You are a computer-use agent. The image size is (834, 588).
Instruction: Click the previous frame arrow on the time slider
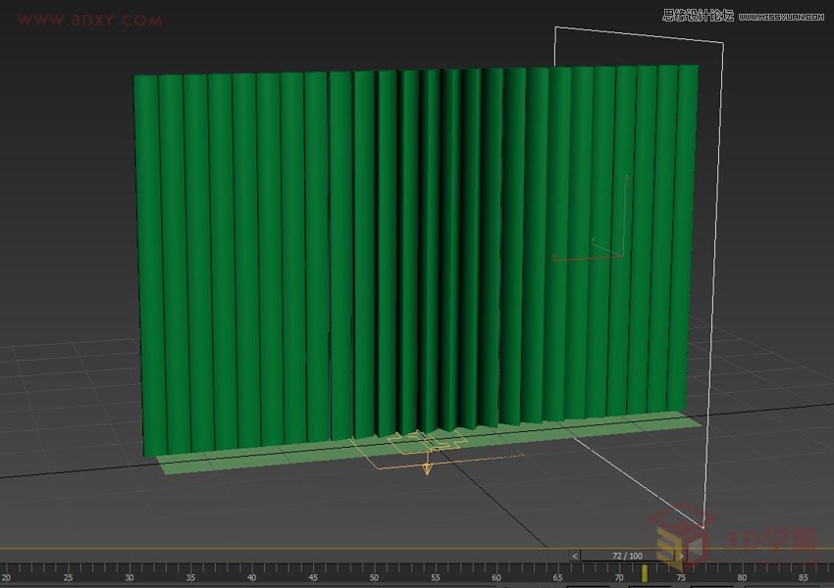[574, 553]
